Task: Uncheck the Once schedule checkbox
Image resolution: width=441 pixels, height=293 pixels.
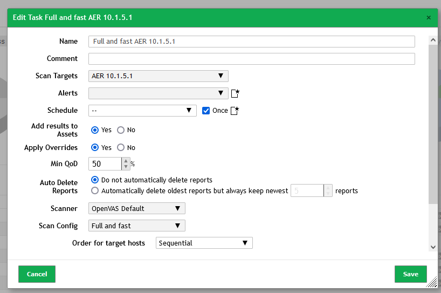Action: click(205, 111)
